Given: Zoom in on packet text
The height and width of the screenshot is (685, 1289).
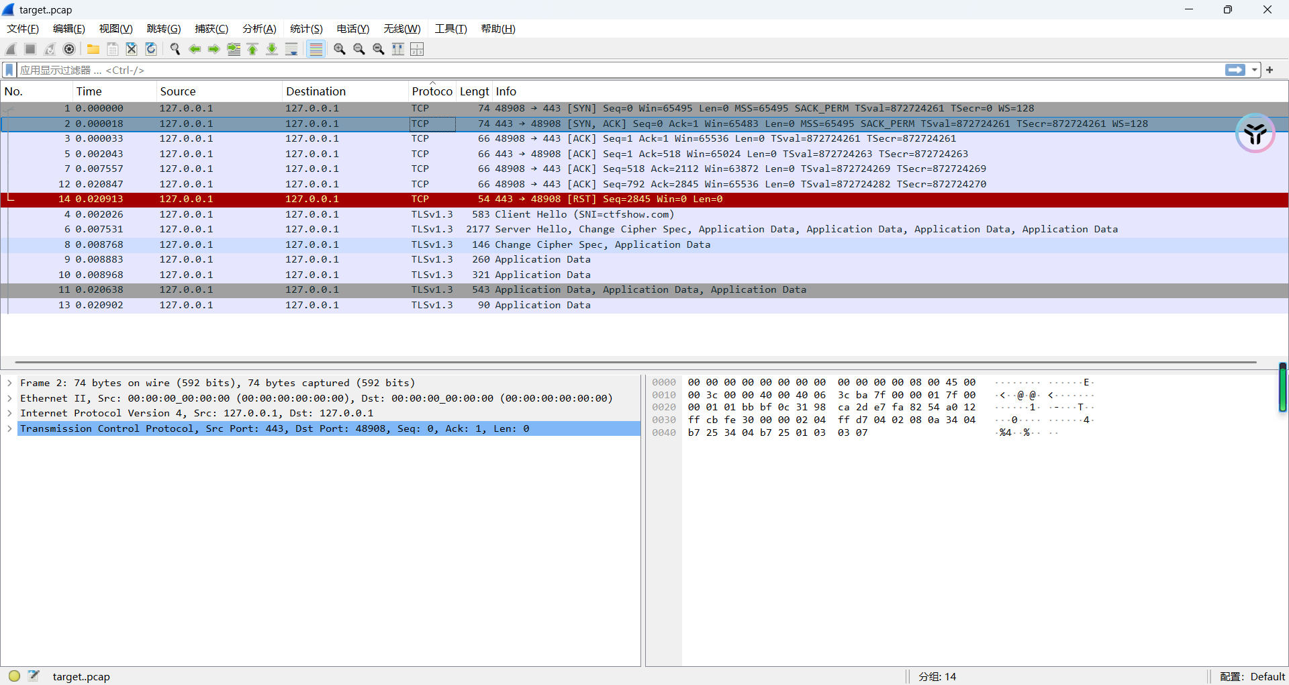Looking at the screenshot, I should point(340,49).
